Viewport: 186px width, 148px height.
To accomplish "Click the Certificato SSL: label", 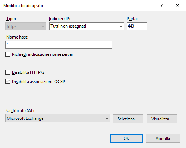I will tap(20, 111).
